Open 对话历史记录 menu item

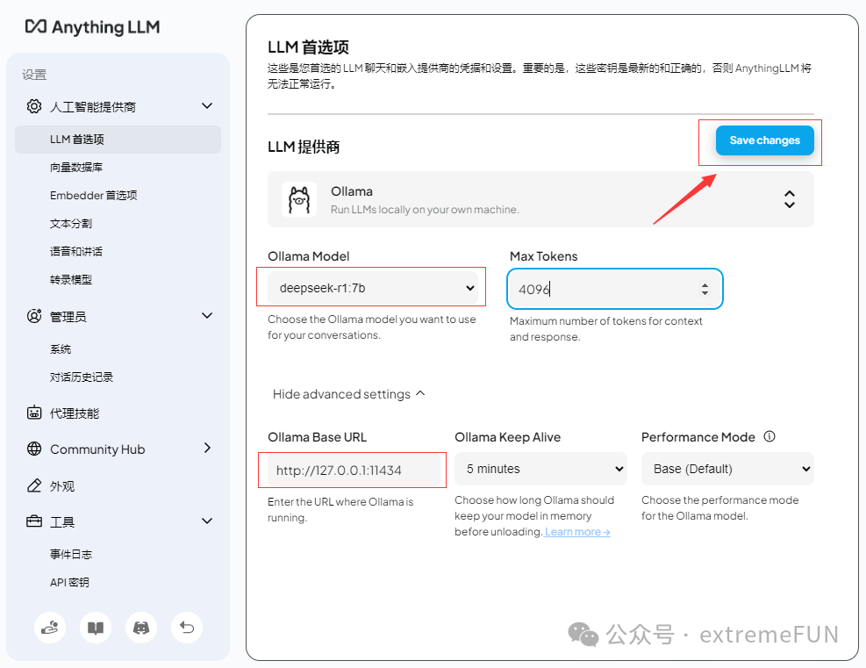tap(82, 377)
